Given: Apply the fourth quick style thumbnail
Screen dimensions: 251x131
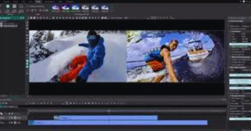Looking at the screenshot, I should pos(85,8).
